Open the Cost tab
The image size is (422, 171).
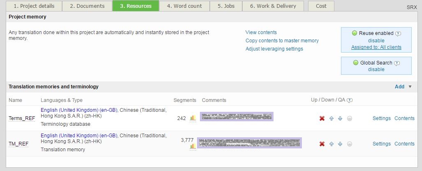321,6
